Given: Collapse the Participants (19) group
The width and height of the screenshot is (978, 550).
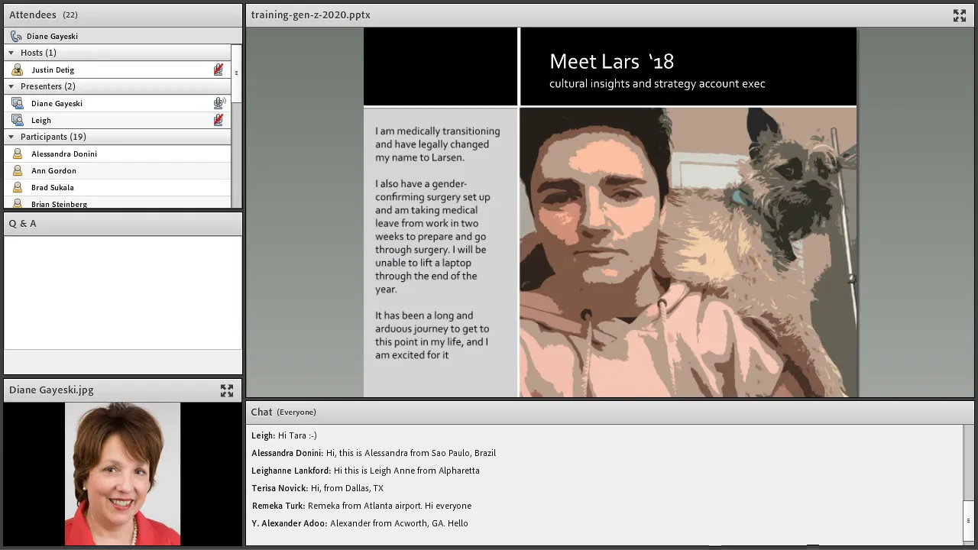Looking at the screenshot, I should coord(11,137).
